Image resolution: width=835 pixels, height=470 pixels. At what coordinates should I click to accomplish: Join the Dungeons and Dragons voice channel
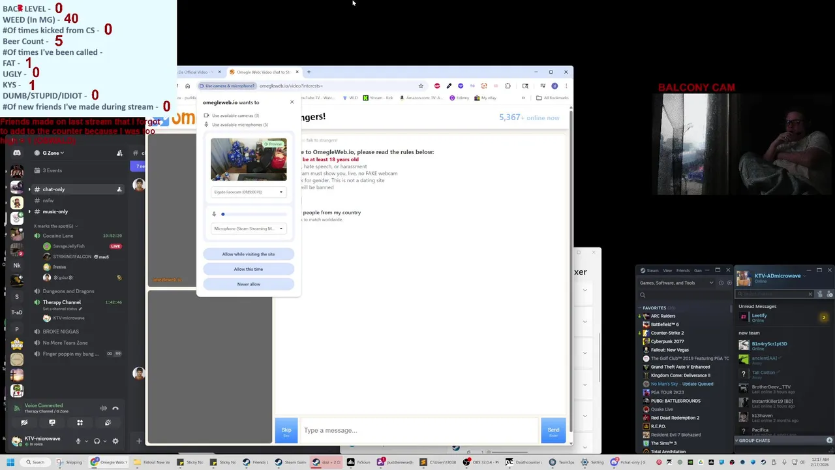pyautogui.click(x=77, y=291)
